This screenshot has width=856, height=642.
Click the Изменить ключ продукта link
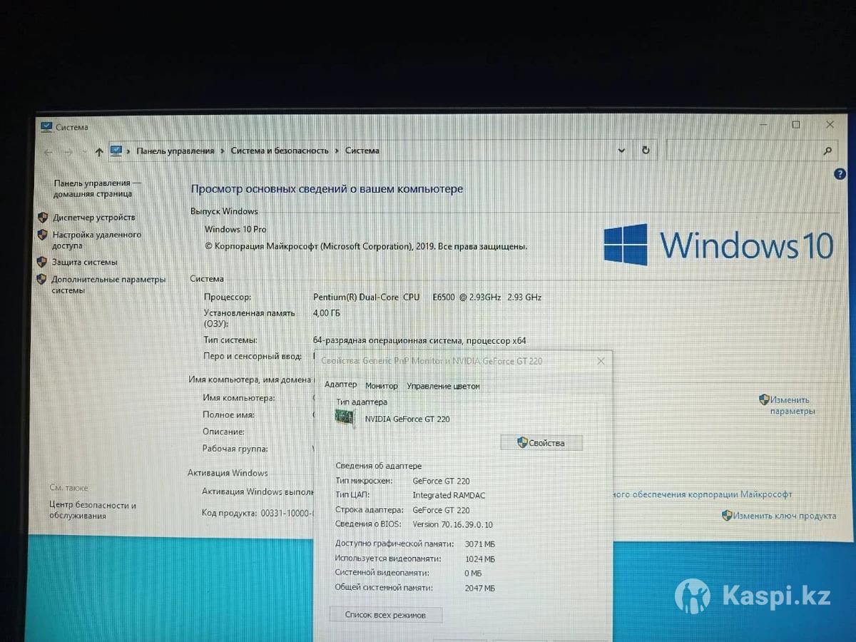[x=784, y=516]
